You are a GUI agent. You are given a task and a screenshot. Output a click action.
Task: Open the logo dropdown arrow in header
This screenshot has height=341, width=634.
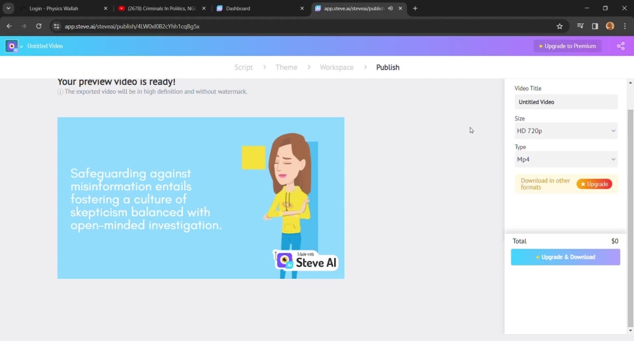tap(22, 46)
